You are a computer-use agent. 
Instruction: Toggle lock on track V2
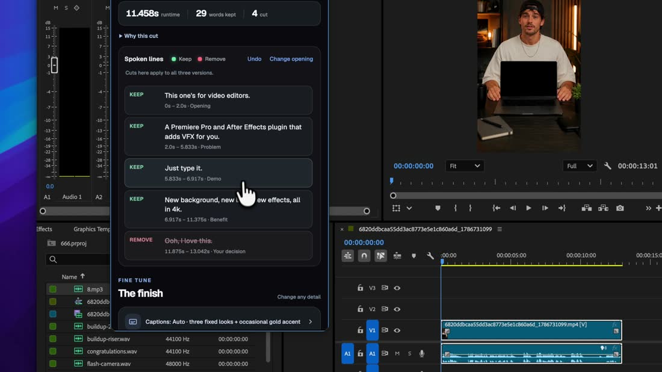click(x=360, y=309)
